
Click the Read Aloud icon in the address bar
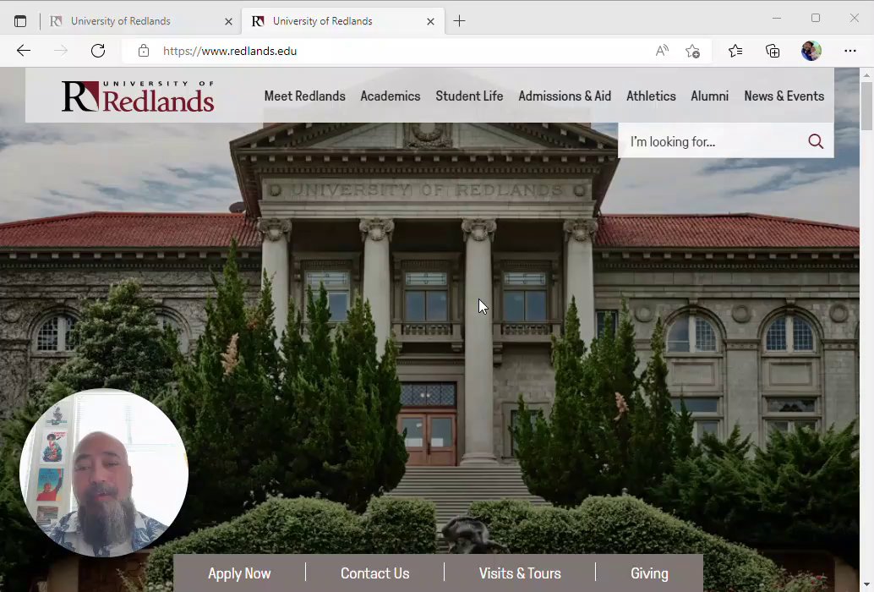pyautogui.click(x=662, y=52)
